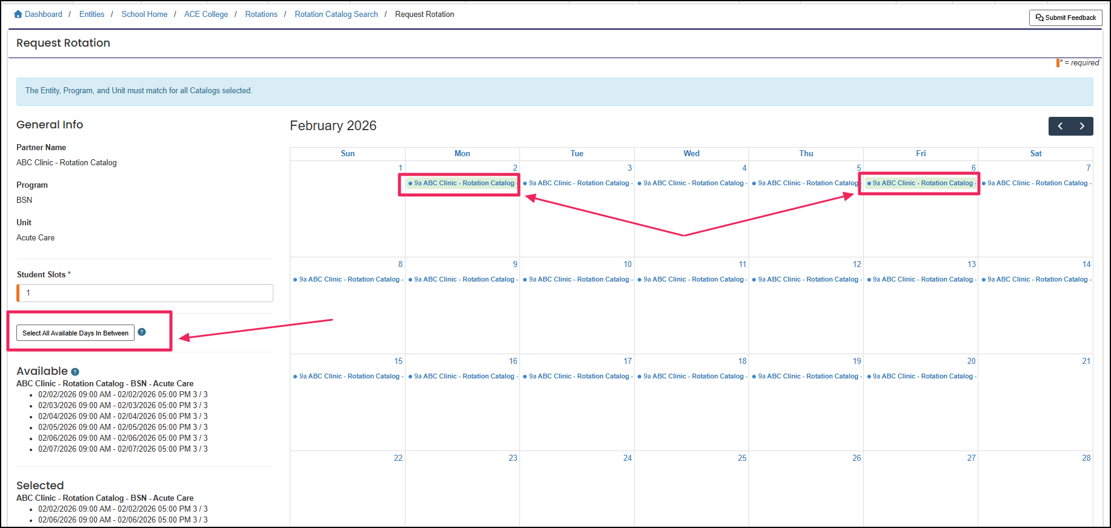1111x528 pixels.
Task: Select the Feb 14 ABC Clinic event
Action: click(1036, 279)
